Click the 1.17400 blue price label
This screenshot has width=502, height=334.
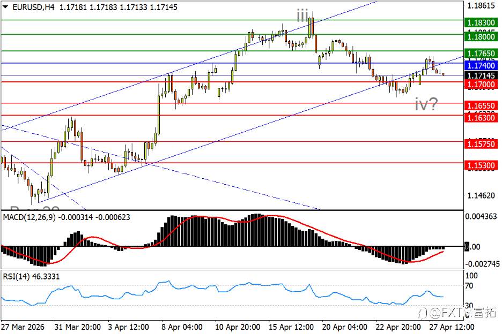[x=481, y=65]
